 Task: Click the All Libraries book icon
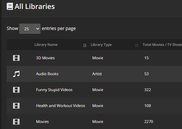click(10, 6)
